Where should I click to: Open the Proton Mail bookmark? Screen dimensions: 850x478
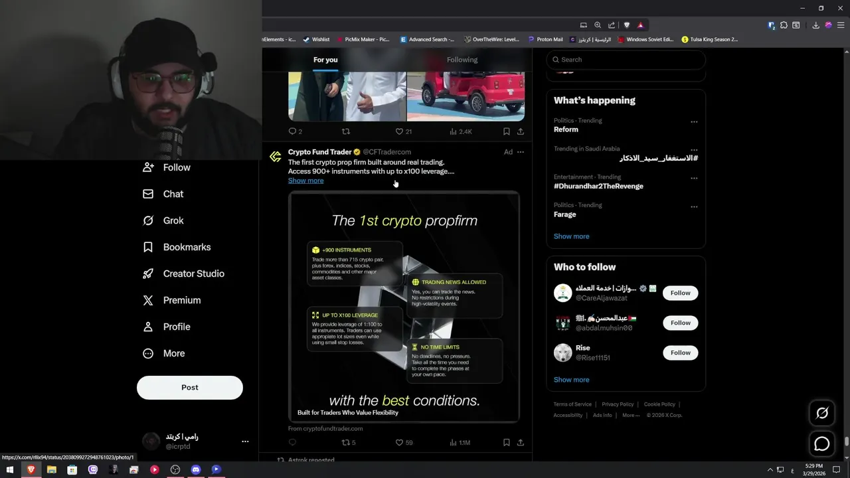[545, 39]
